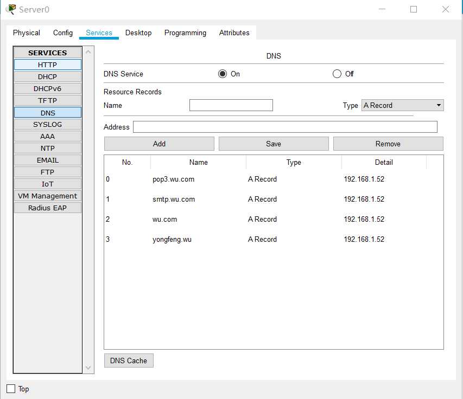Select the smtp.wu.com record row

274,199
